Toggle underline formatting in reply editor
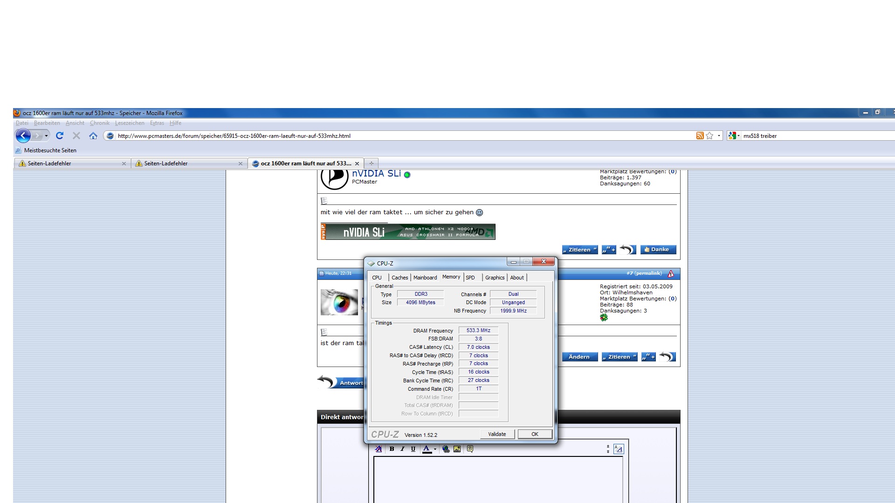 [x=413, y=449]
